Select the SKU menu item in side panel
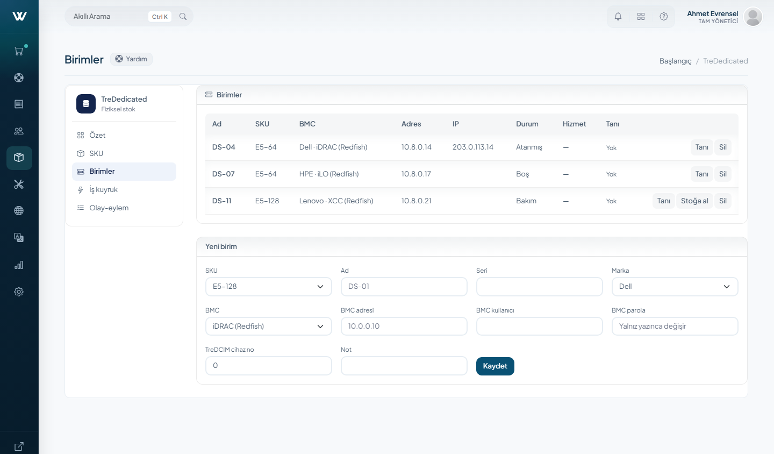The image size is (774, 454). click(124, 153)
